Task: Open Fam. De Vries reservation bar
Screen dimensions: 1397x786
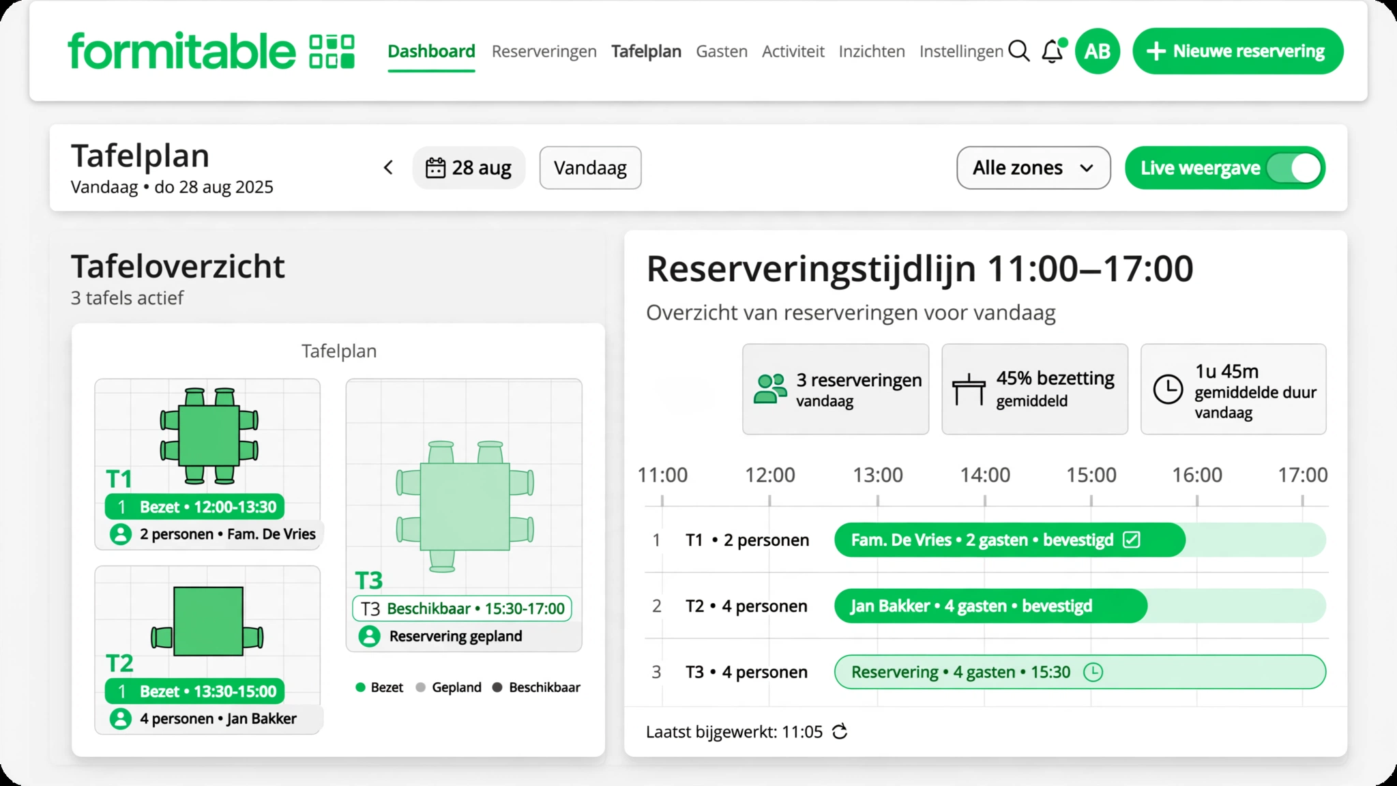Action: point(1010,540)
